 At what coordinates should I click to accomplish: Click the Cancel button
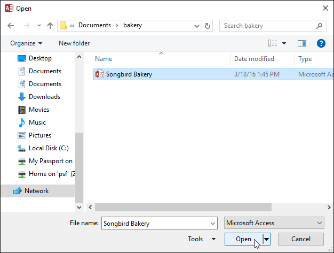click(300, 239)
